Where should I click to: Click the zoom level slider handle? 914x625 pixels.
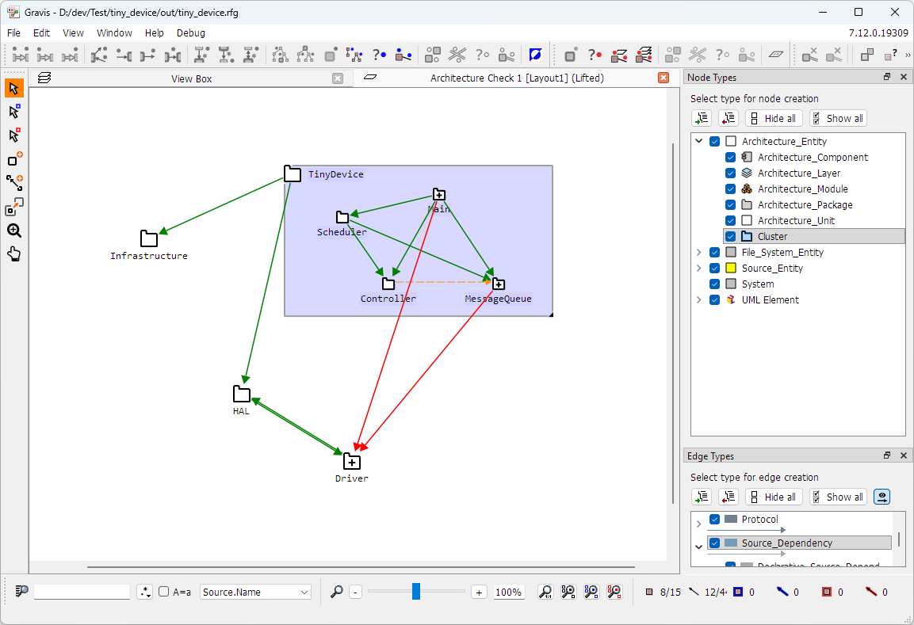(416, 591)
